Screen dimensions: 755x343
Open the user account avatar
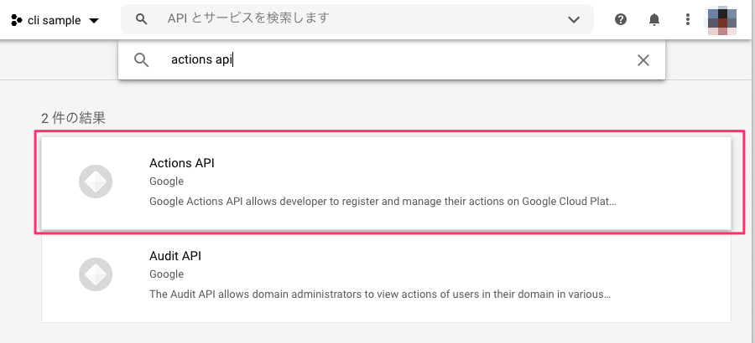pos(721,22)
